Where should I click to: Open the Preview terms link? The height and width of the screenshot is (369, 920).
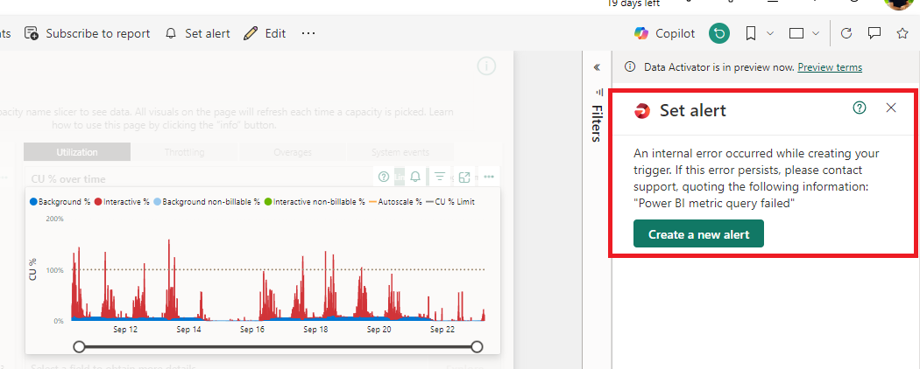(830, 67)
